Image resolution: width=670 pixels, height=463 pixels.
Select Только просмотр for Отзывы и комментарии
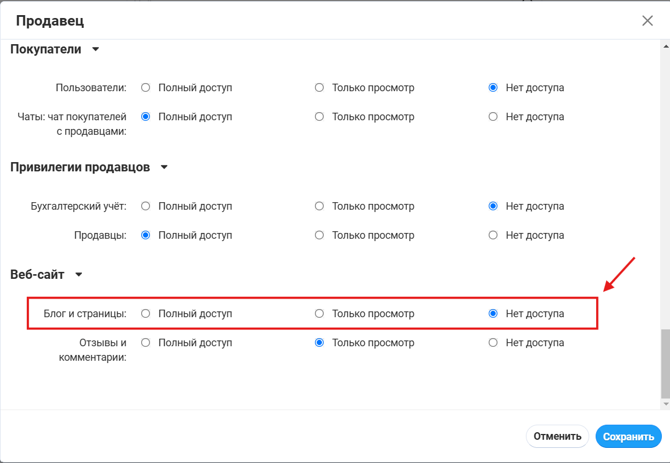coord(319,343)
